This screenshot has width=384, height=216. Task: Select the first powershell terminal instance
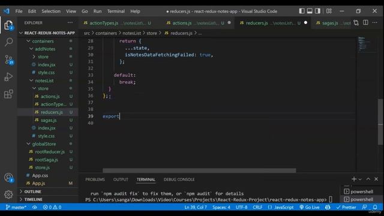click(x=359, y=191)
